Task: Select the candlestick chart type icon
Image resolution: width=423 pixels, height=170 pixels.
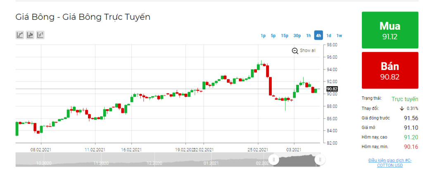Action: pos(30,35)
